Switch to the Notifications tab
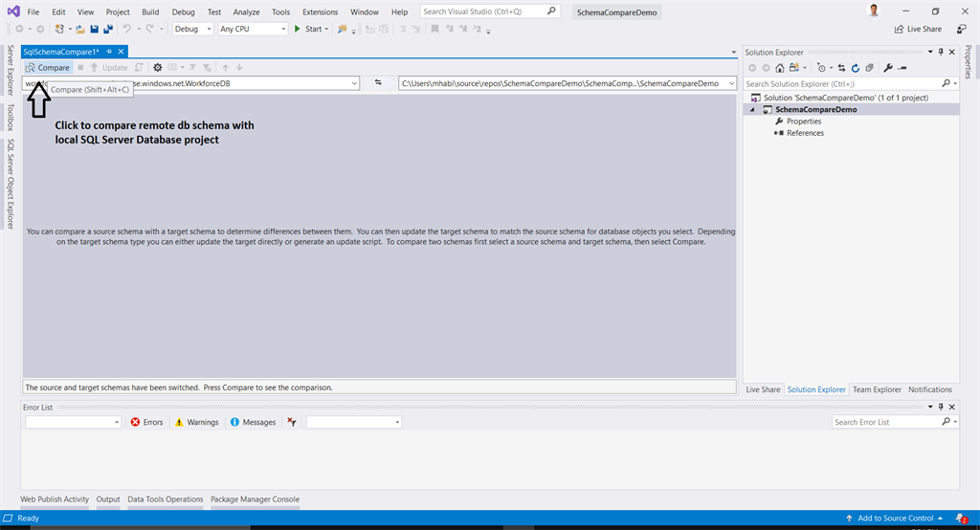Screen dimensions: 980x530 930,389
